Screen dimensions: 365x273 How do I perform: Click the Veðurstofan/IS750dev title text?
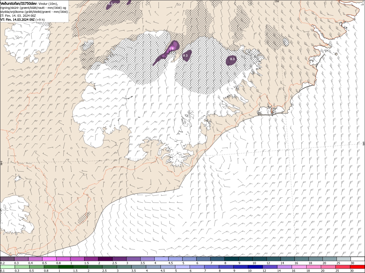(x=19, y=3)
